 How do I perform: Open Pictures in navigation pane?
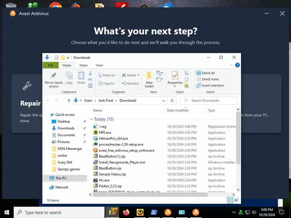pos(63,142)
